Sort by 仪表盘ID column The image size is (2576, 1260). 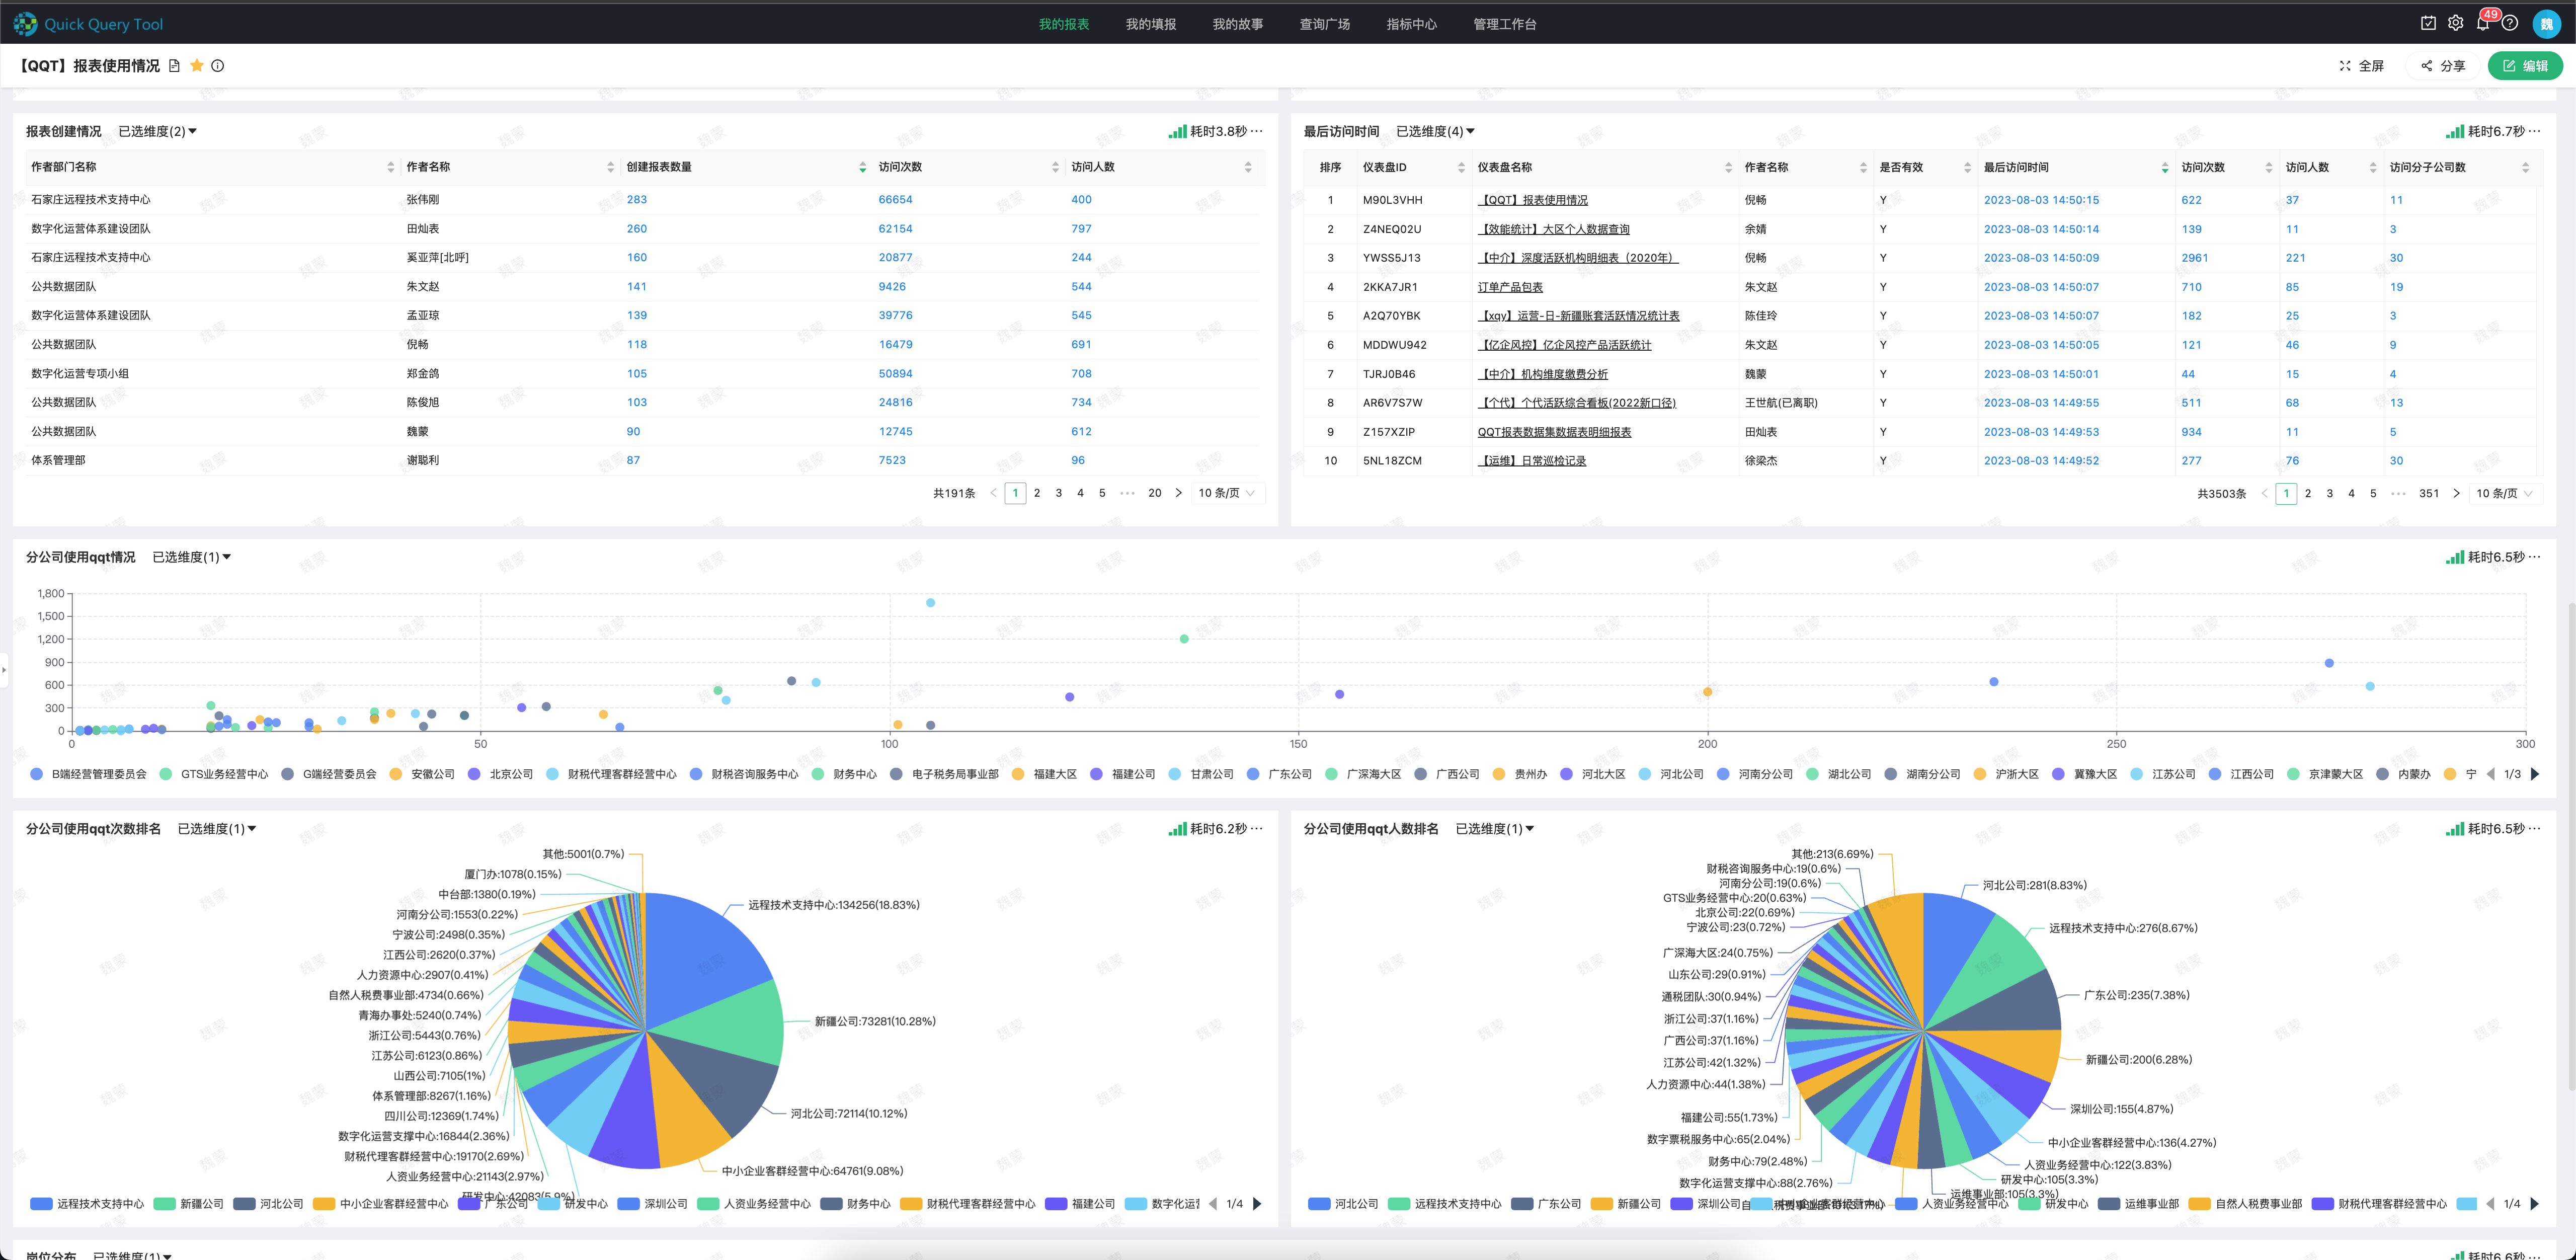click(1461, 168)
